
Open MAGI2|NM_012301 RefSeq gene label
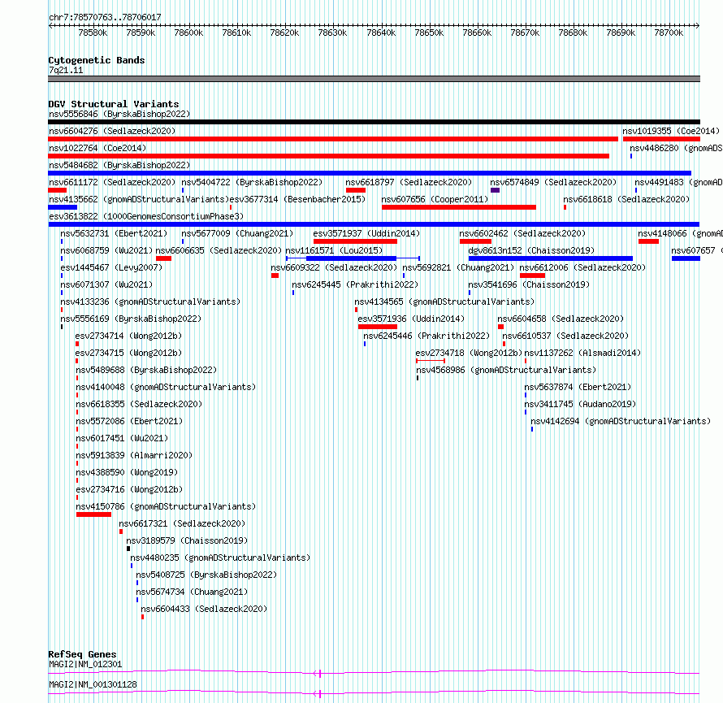(85, 664)
